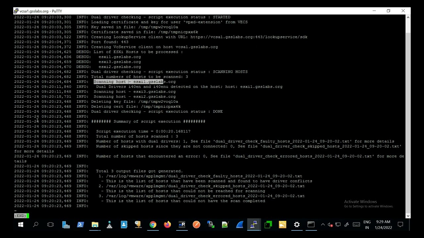Click 'Total 3 output files got generated.'
The height and width of the screenshot is (238, 424).
tap(139, 171)
